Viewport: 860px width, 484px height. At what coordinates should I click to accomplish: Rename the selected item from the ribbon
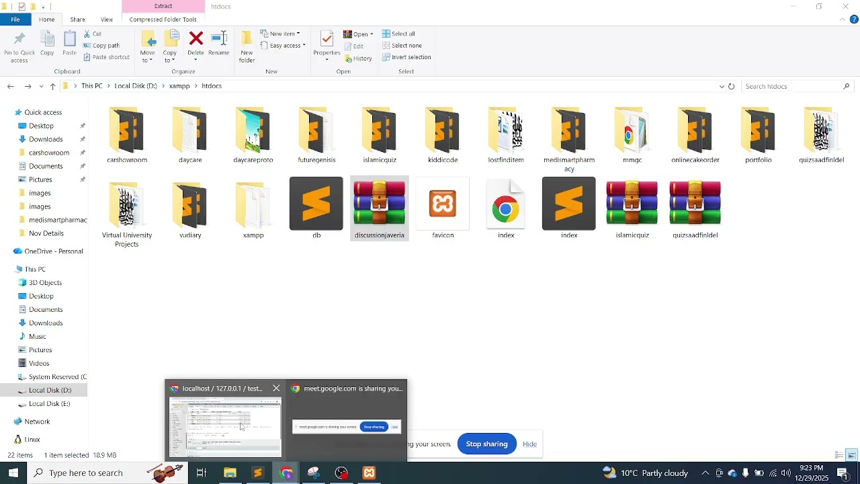coord(219,44)
